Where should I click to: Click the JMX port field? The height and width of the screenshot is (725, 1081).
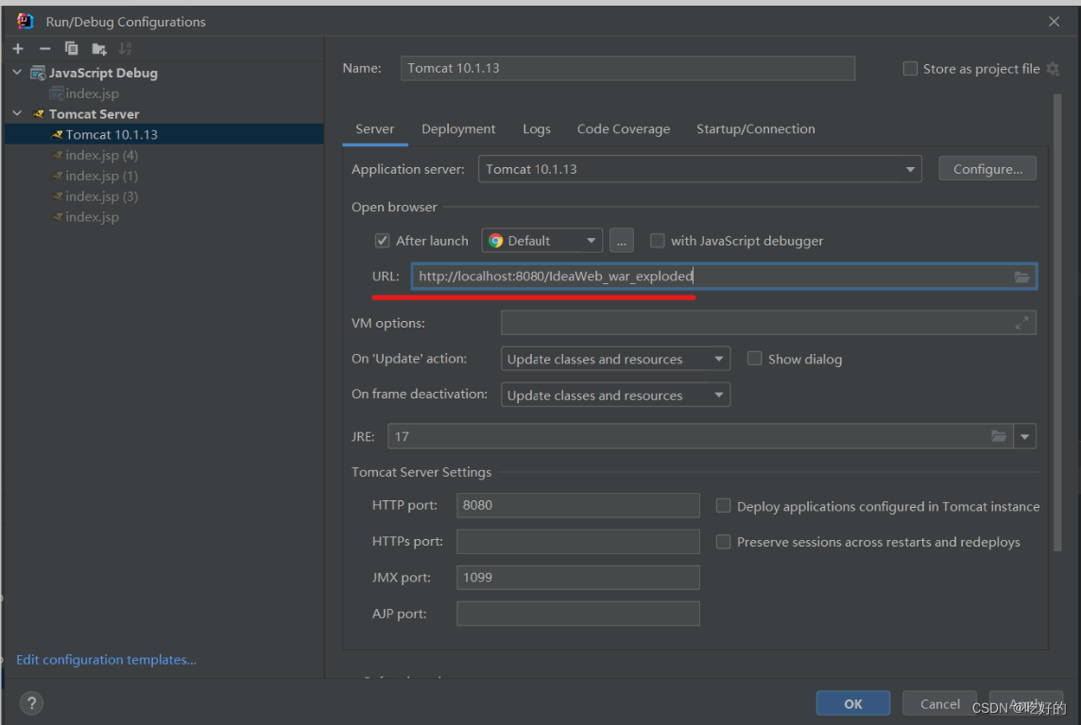pyautogui.click(x=577, y=578)
